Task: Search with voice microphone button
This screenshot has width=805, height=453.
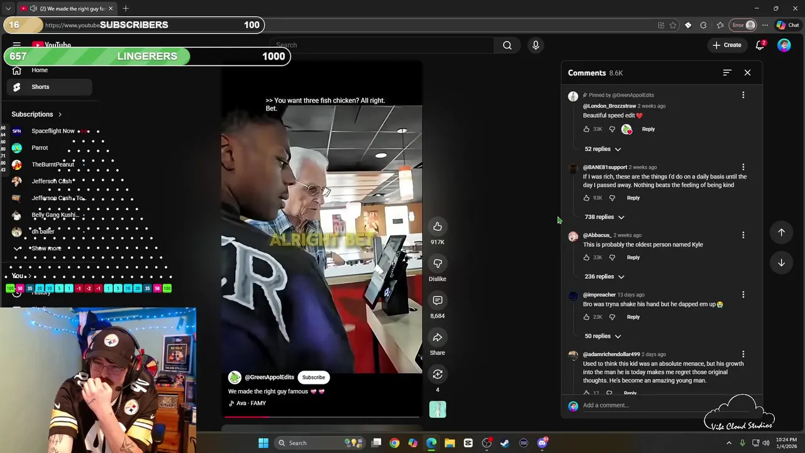Action: click(x=536, y=45)
